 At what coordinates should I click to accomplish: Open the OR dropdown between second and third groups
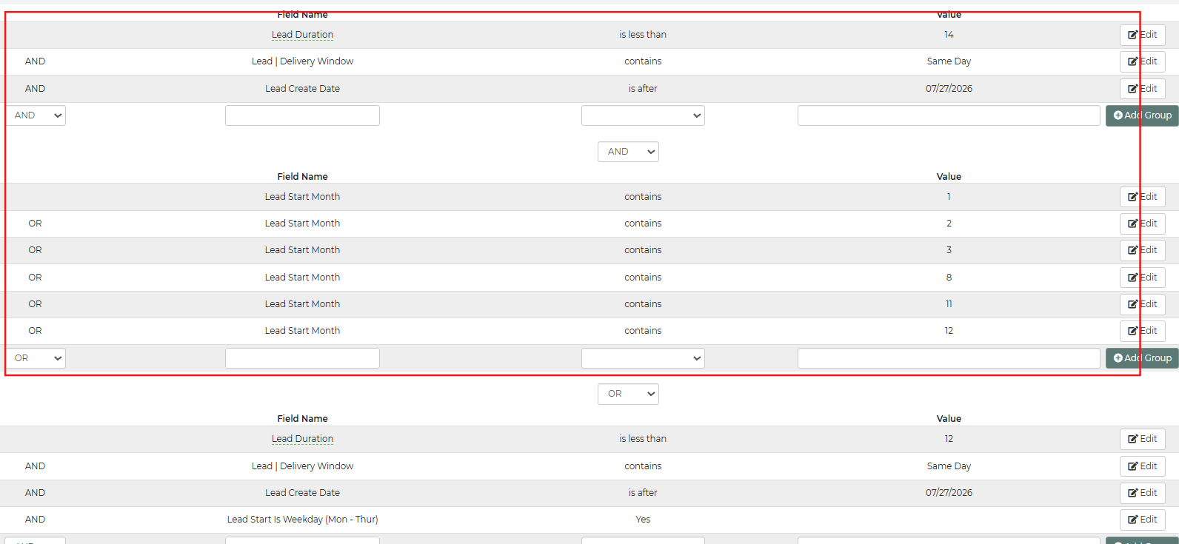pyautogui.click(x=628, y=394)
